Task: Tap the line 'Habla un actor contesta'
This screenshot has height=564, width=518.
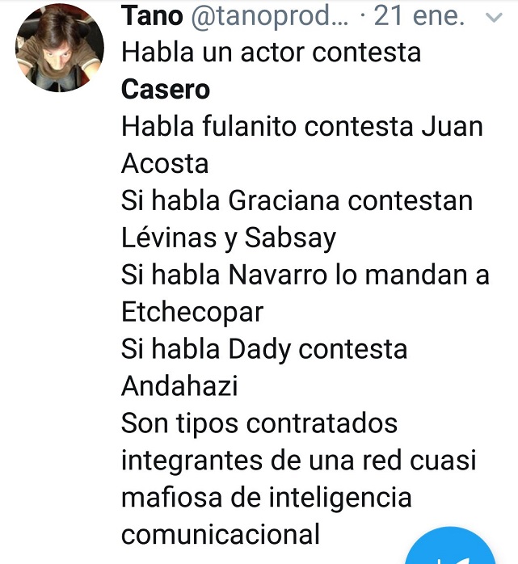Action: [x=271, y=53]
